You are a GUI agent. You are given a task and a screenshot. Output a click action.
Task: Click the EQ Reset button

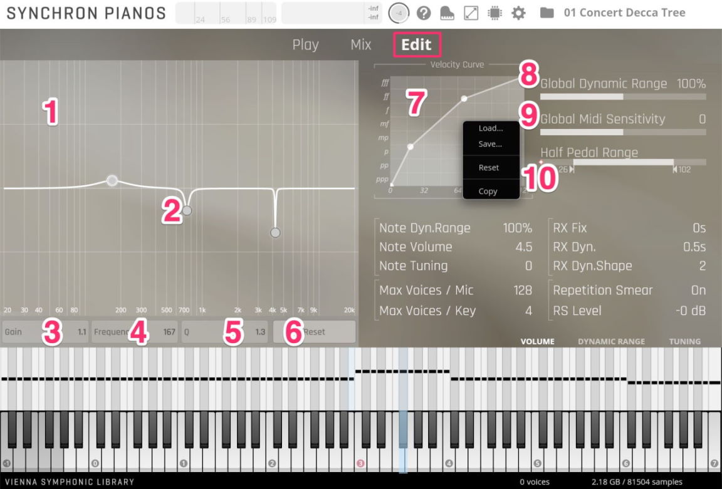(x=315, y=332)
